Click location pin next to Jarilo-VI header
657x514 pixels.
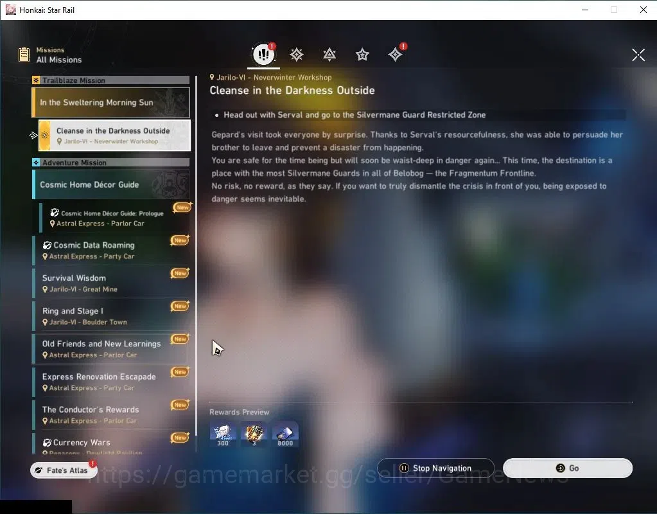[x=212, y=77]
